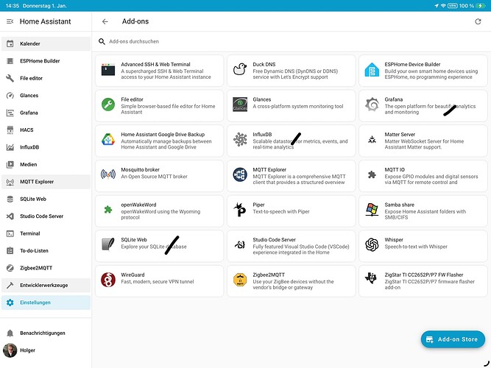Click the WireGuard red logo
Image resolution: width=491 pixels, height=368 pixels.
tap(108, 280)
